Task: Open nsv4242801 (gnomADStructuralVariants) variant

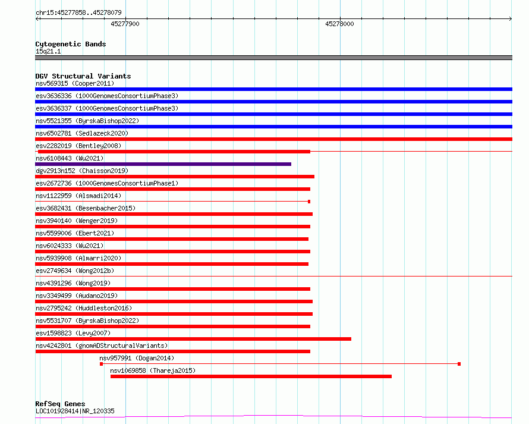Action: click(x=102, y=346)
